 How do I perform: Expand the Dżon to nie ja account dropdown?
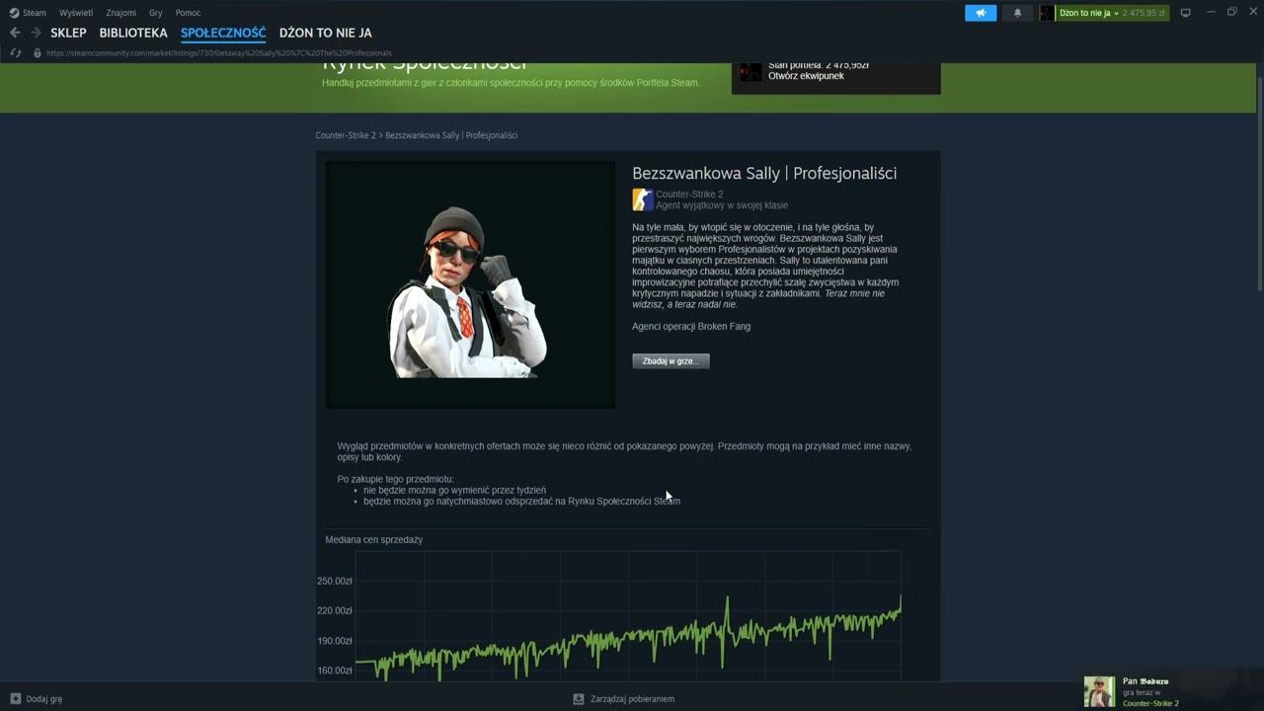click(1088, 13)
